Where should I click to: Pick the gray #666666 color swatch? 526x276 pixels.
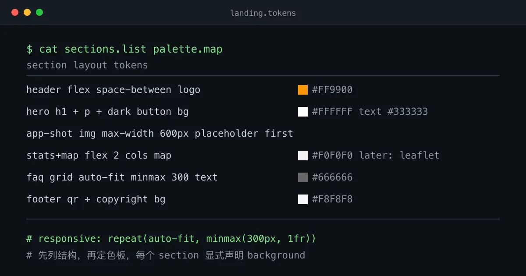(303, 177)
